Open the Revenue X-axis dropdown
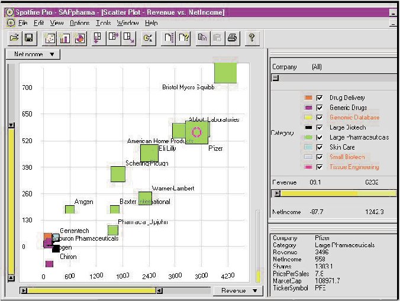Screen dimensions: 400x301 coord(237,290)
